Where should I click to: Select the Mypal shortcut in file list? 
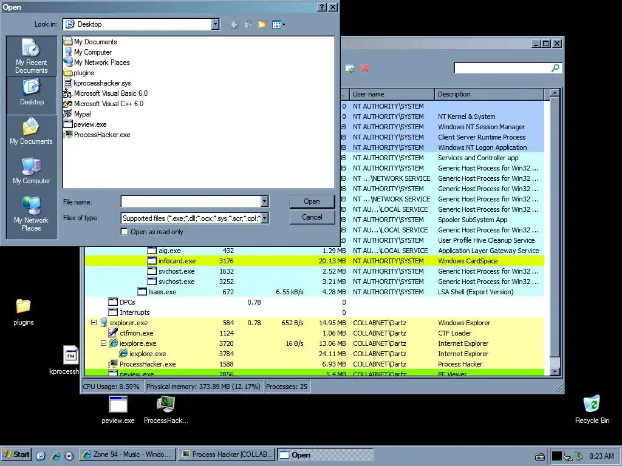coord(77,114)
